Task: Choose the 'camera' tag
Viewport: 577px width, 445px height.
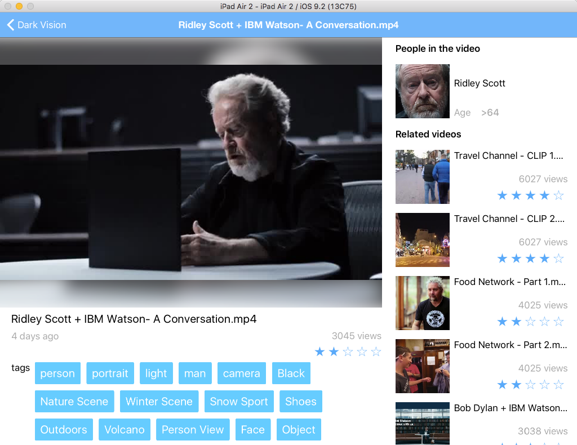Action: [241, 373]
